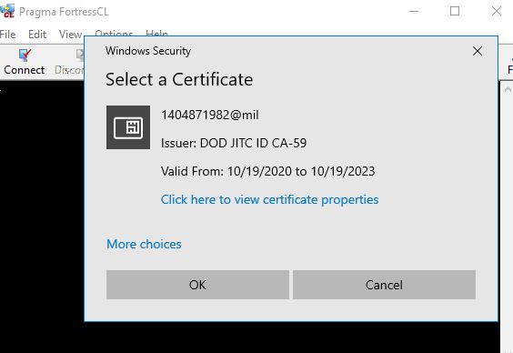Click the Disconnect toolbar button
Viewport: 513px width, 353px height.
[69, 62]
